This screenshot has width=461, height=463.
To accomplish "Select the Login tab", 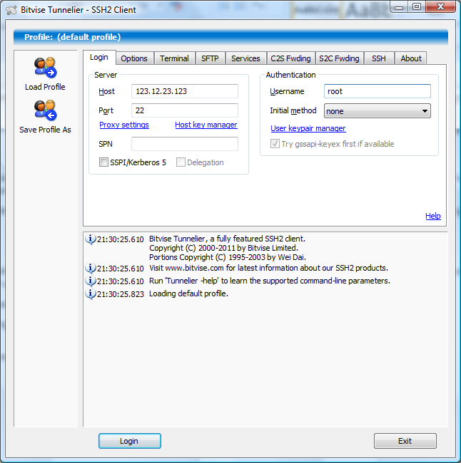I will (x=99, y=57).
